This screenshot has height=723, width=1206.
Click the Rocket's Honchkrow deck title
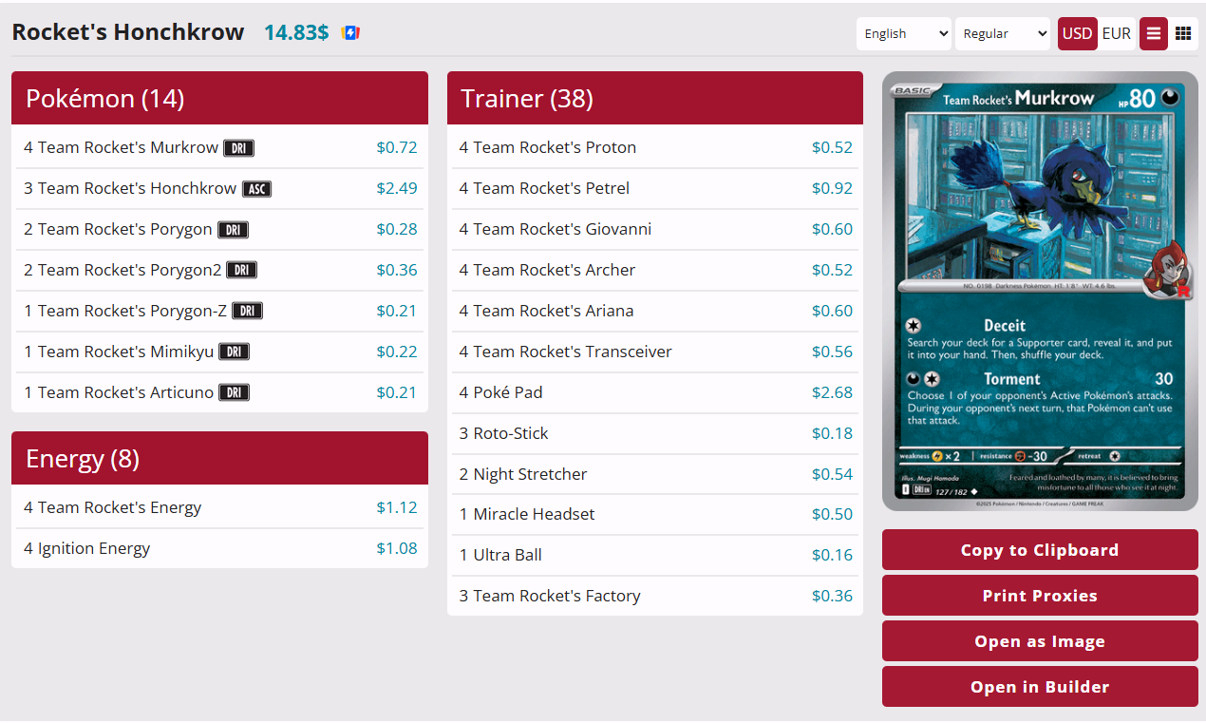coord(128,32)
